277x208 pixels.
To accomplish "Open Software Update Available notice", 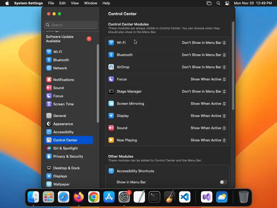I will [x=68, y=39].
